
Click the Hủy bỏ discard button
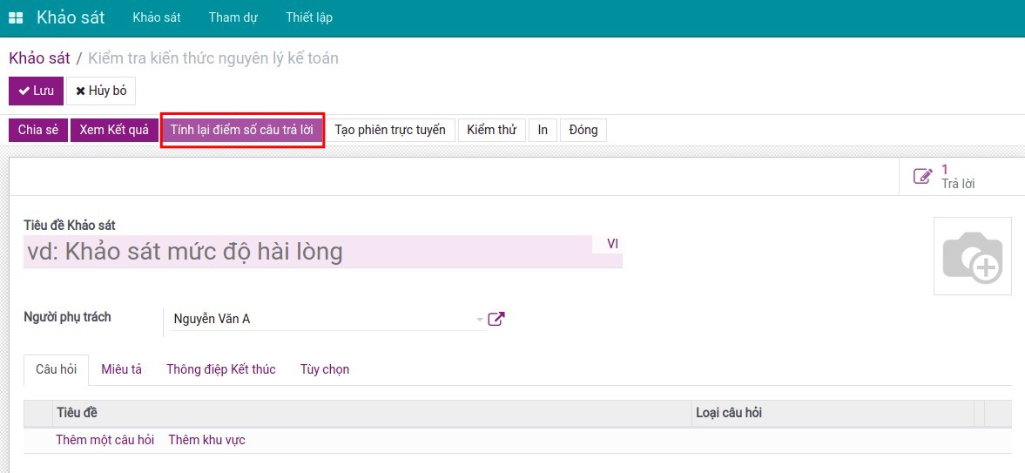click(x=101, y=91)
